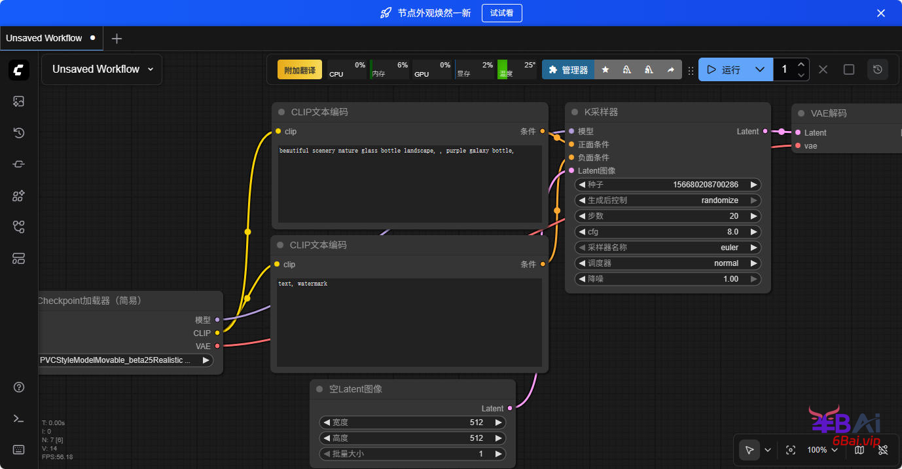
Task: Click the 试试看 button in banner
Action: 501,13
